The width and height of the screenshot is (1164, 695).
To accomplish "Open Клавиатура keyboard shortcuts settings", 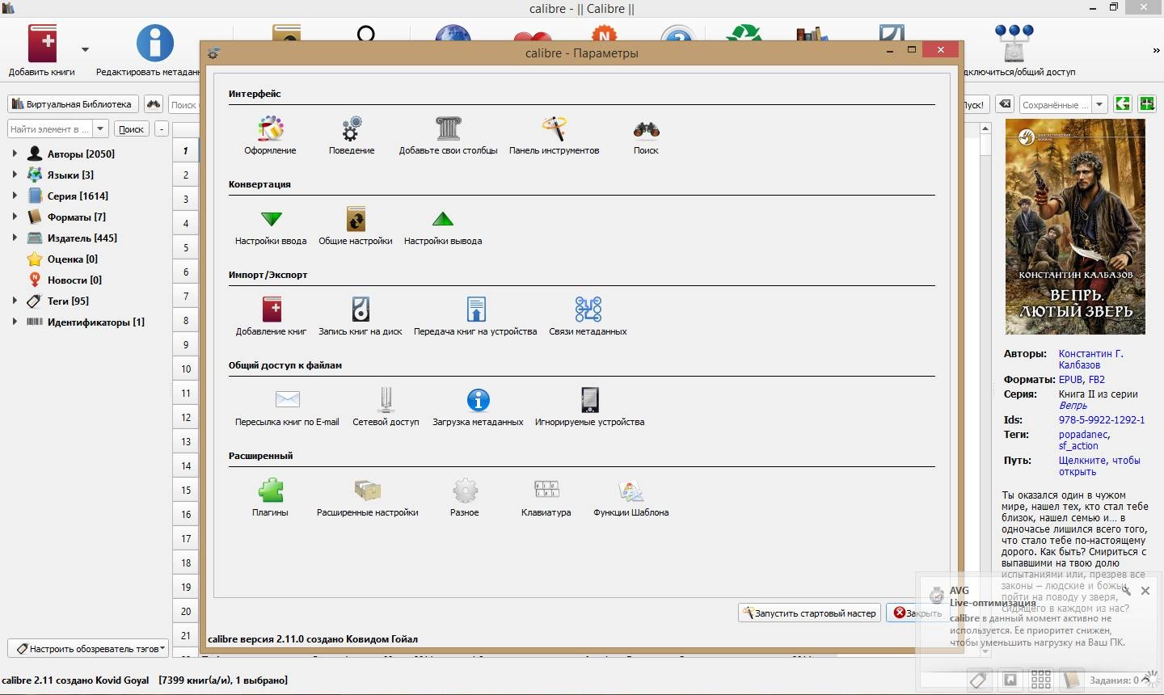I will 546,497.
